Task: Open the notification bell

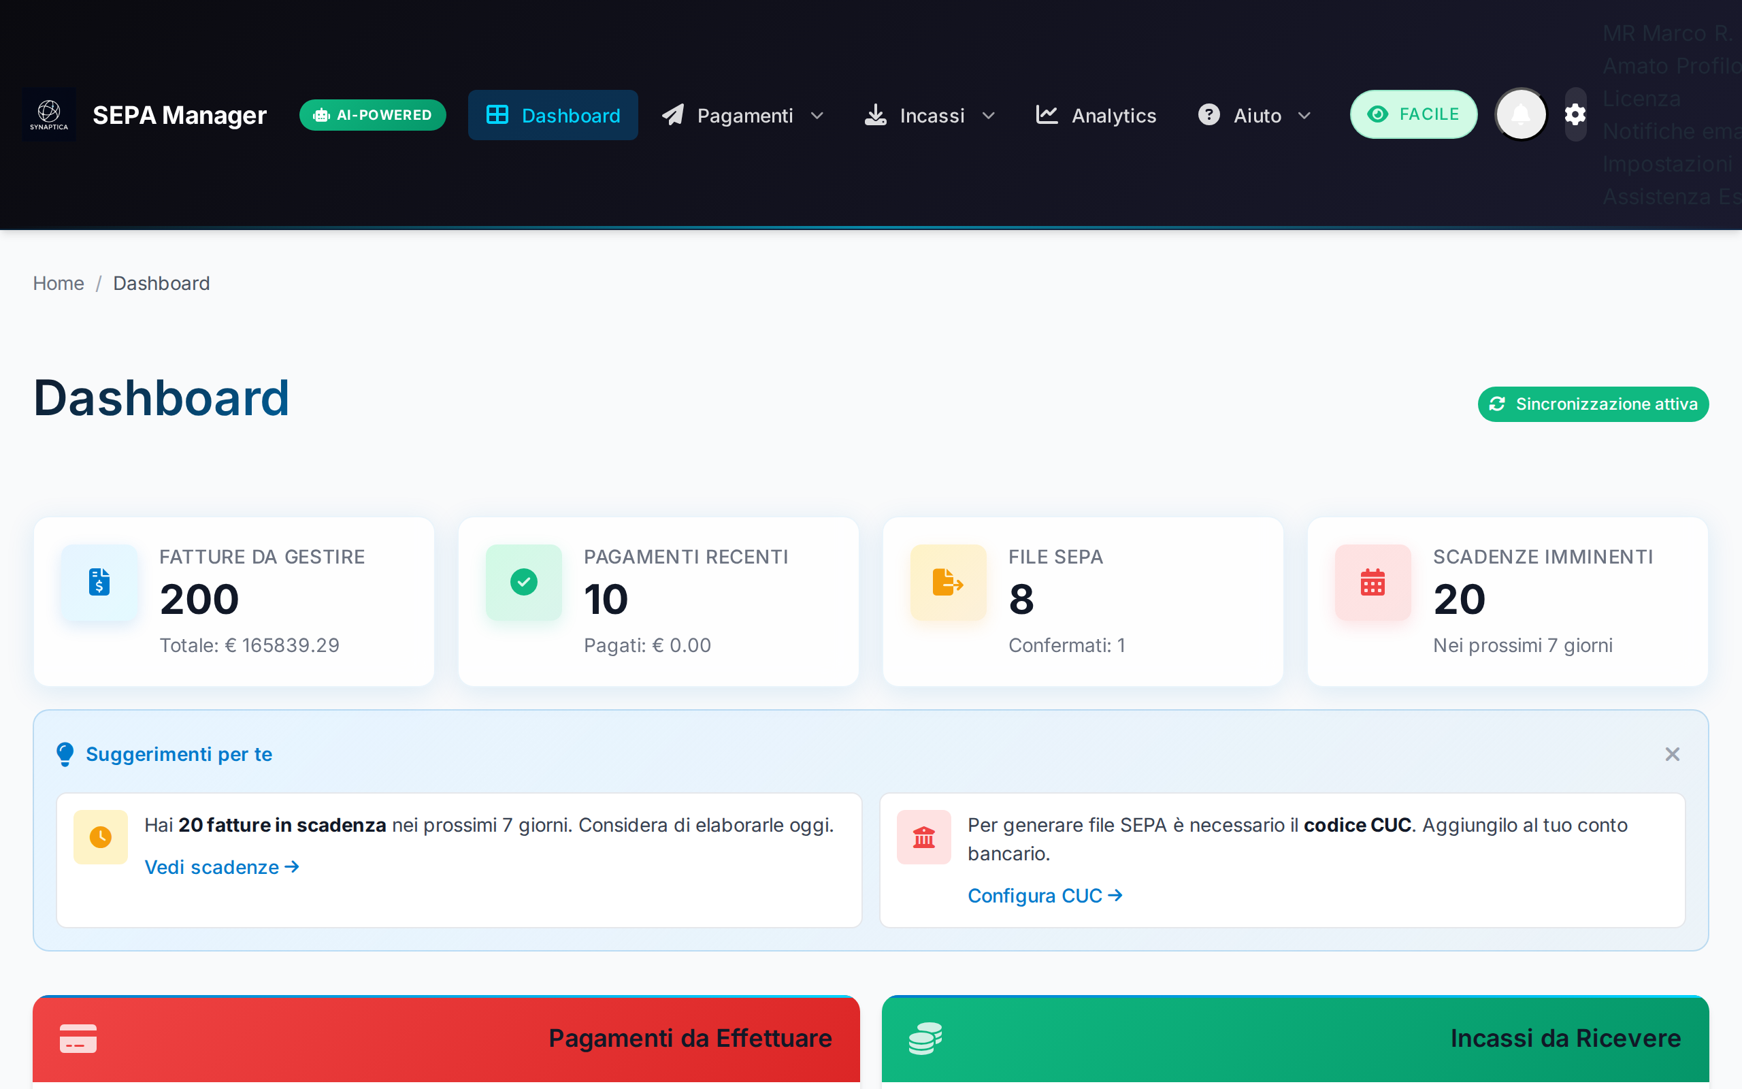Action: coord(1520,114)
